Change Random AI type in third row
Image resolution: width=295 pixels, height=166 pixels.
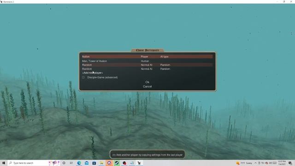165,69
